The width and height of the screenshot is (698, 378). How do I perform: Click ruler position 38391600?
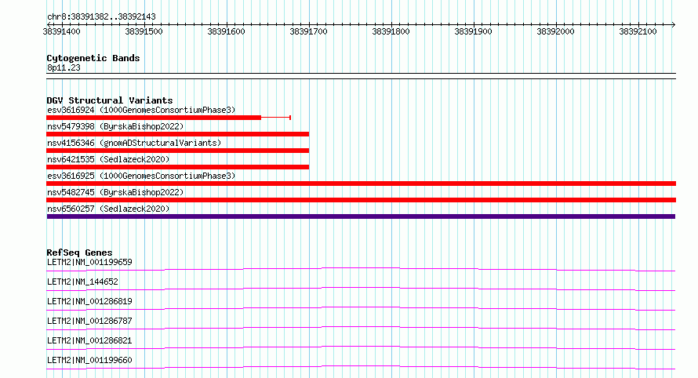[226, 31]
